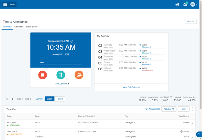Go to next week arrow
Image resolution: width=202 pixels, height=140 pixels.
13,99
